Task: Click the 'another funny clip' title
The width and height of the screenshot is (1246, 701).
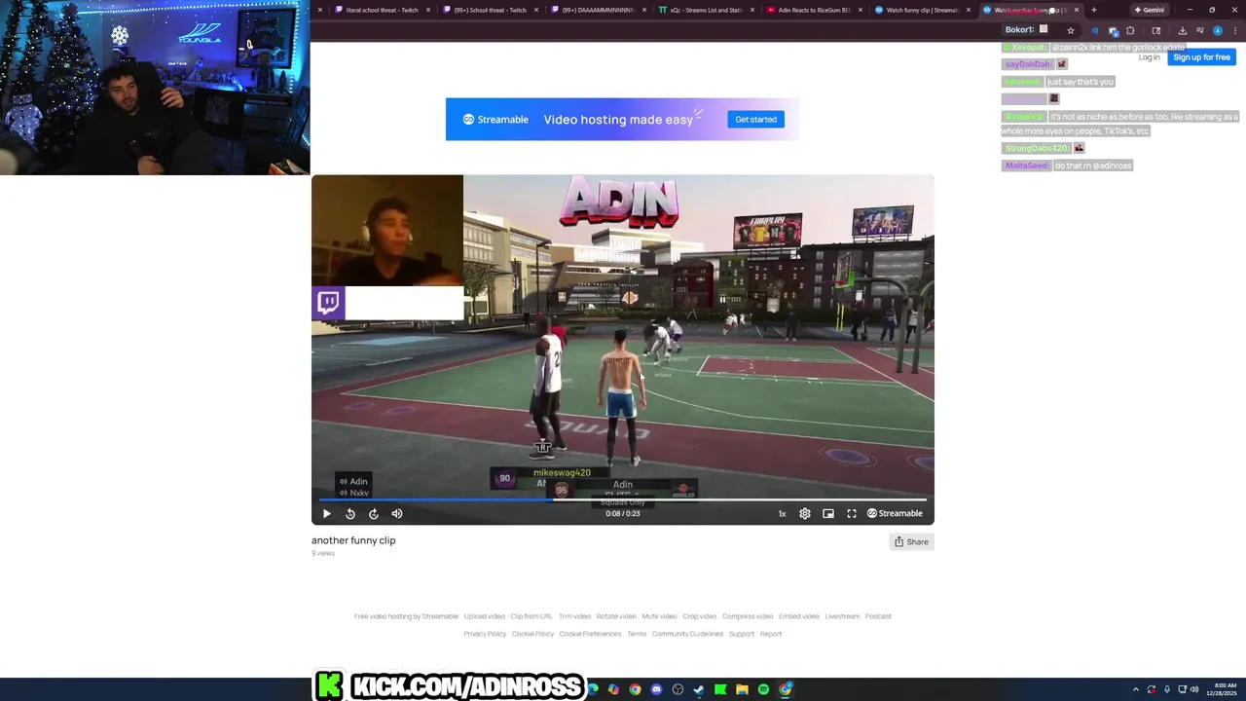Action: pyautogui.click(x=353, y=540)
